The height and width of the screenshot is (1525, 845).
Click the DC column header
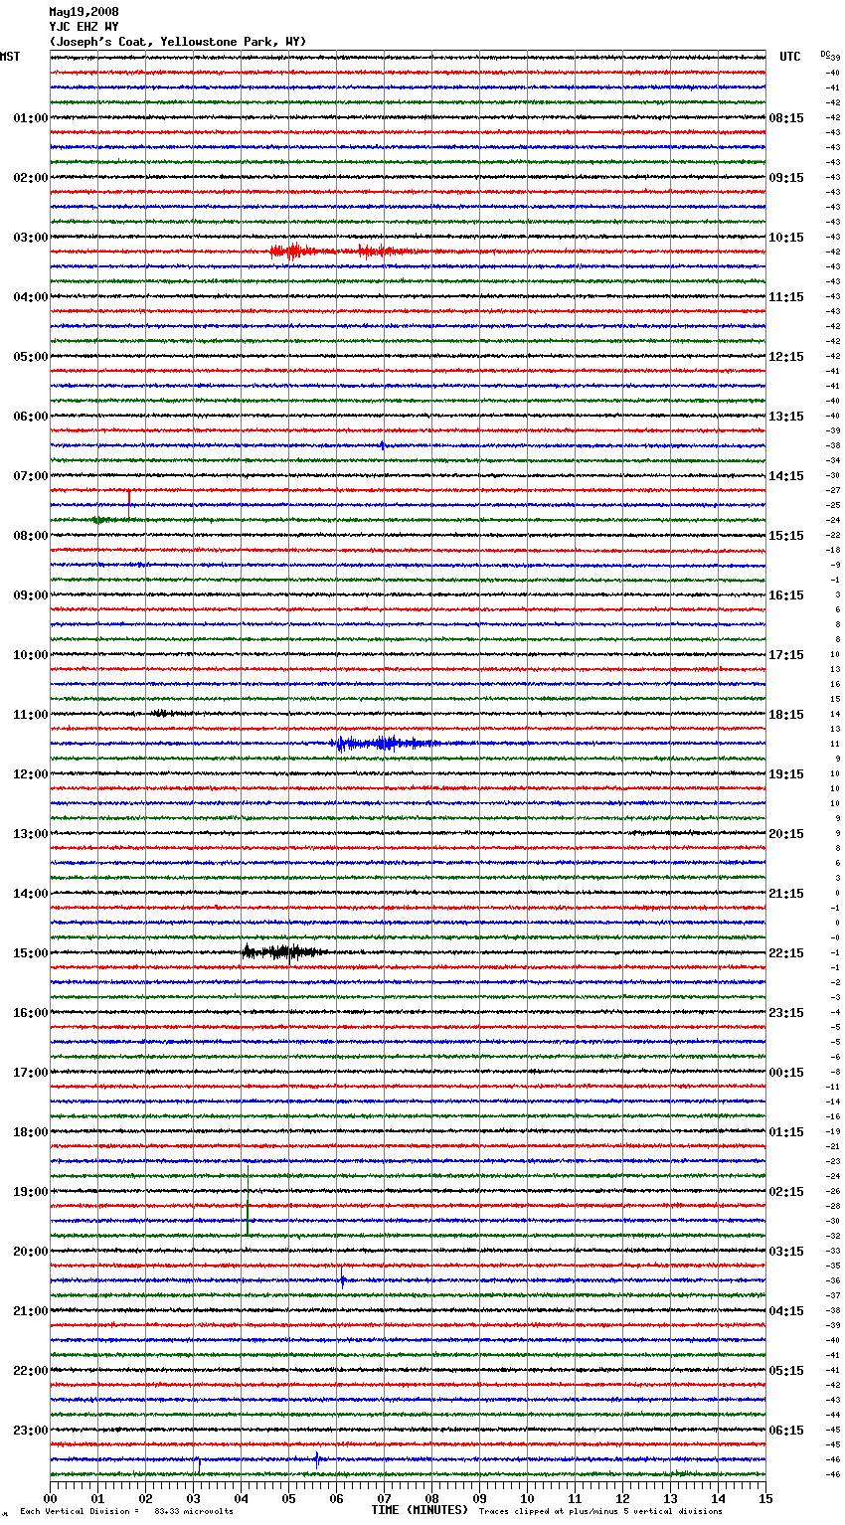pos(825,54)
